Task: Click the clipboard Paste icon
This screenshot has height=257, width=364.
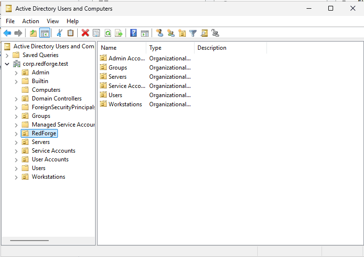Action: tap(70, 33)
